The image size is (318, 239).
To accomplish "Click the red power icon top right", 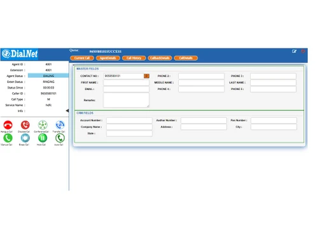I will coord(303,51).
